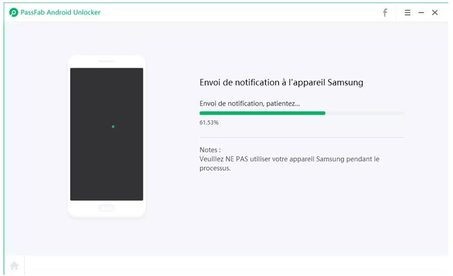Click the 'Envoi de notification, patientez...' status text
Screen dimensions: 453x276
[x=250, y=103]
